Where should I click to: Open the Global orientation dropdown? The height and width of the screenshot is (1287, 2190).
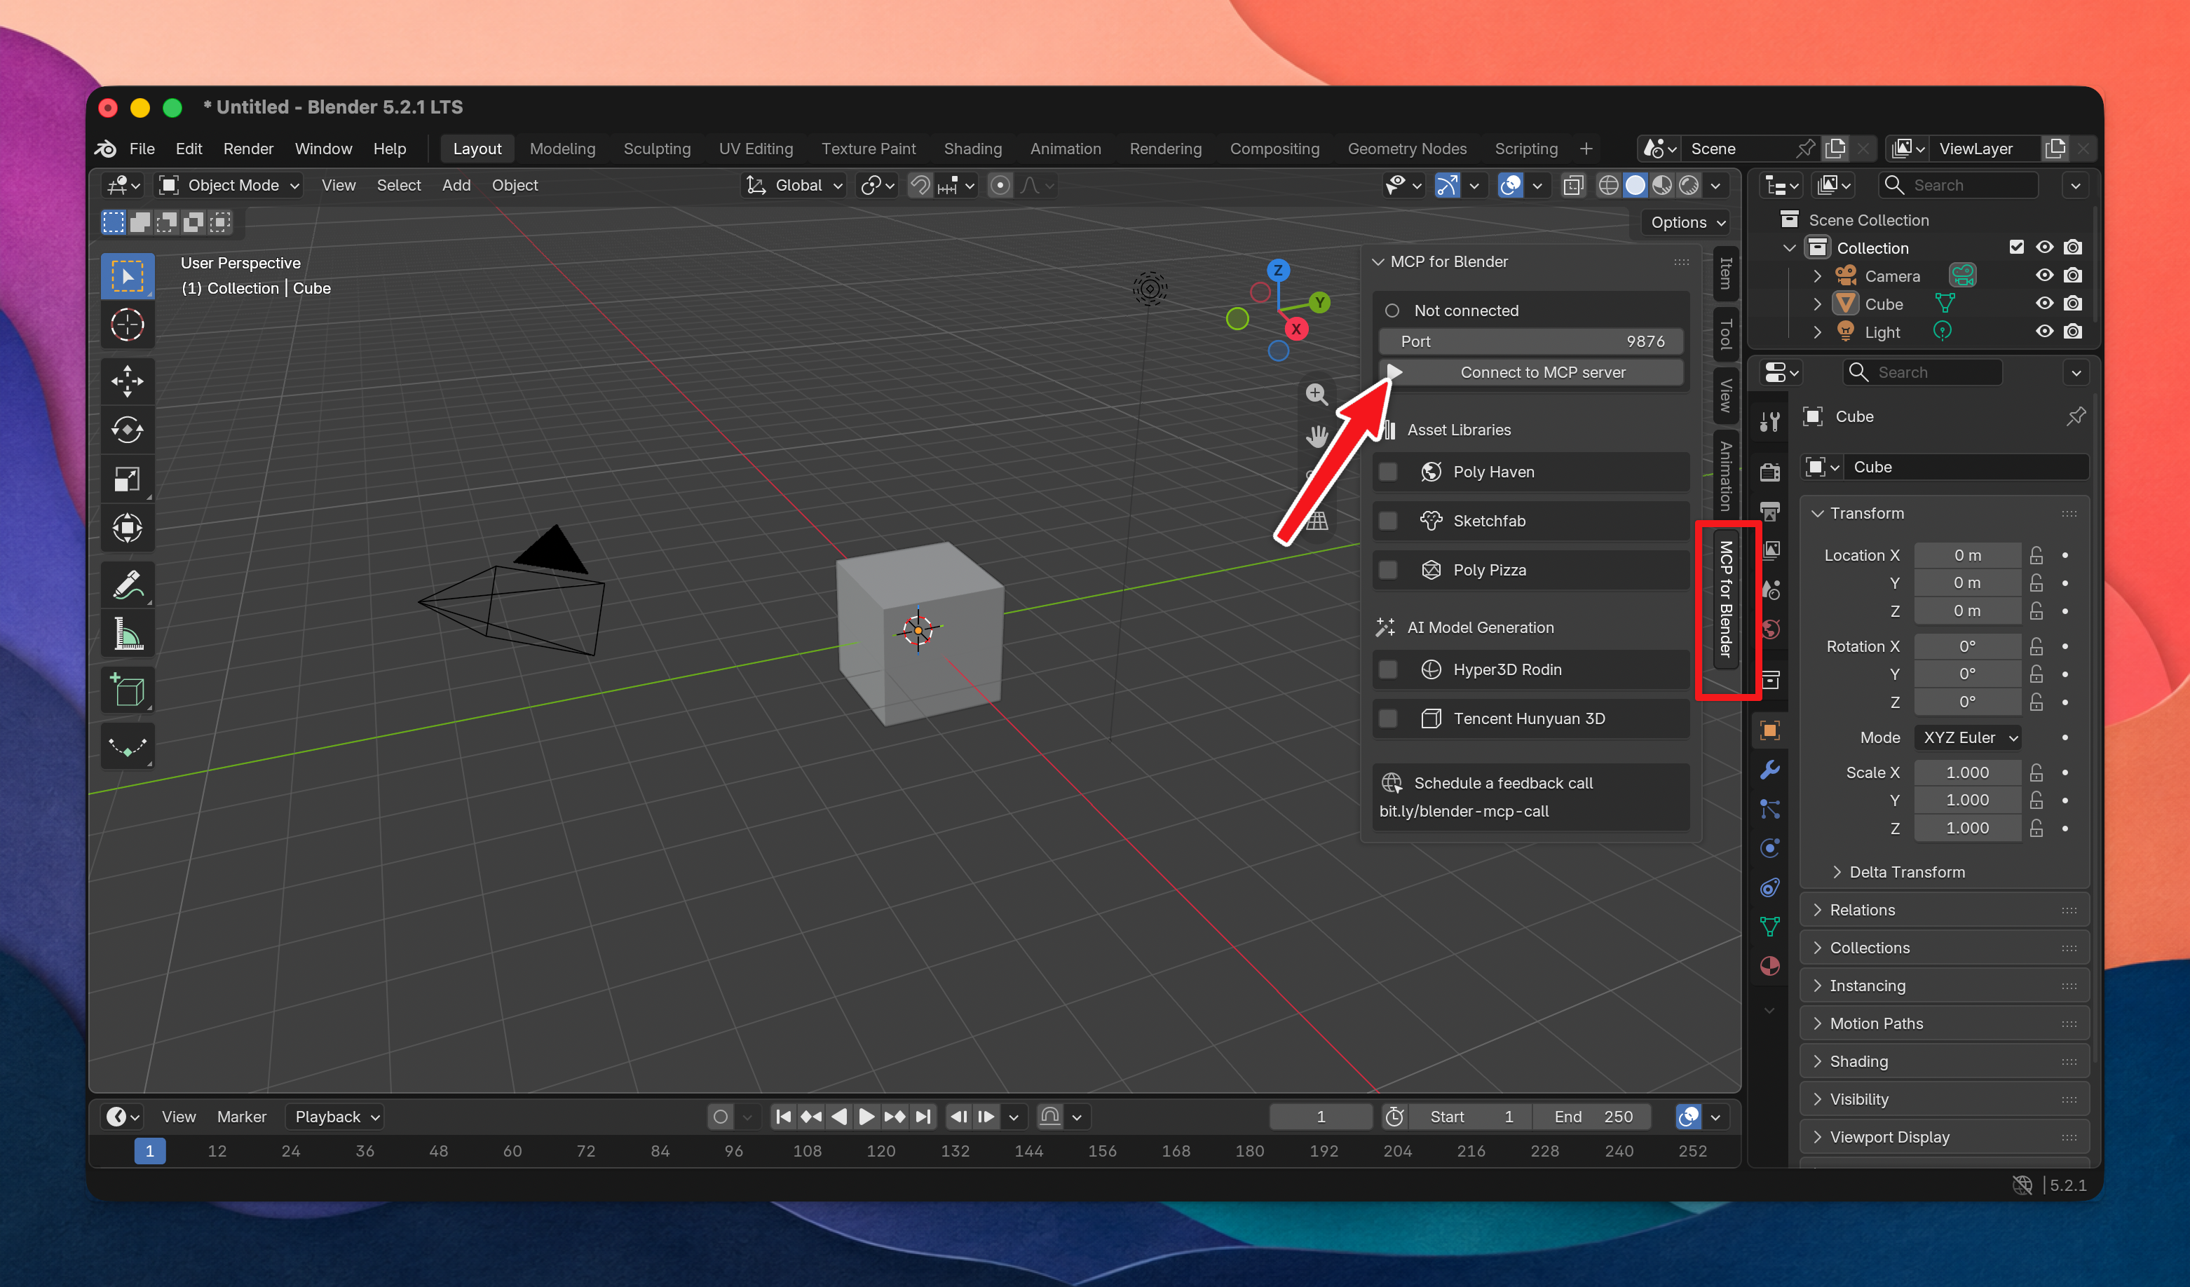[794, 185]
